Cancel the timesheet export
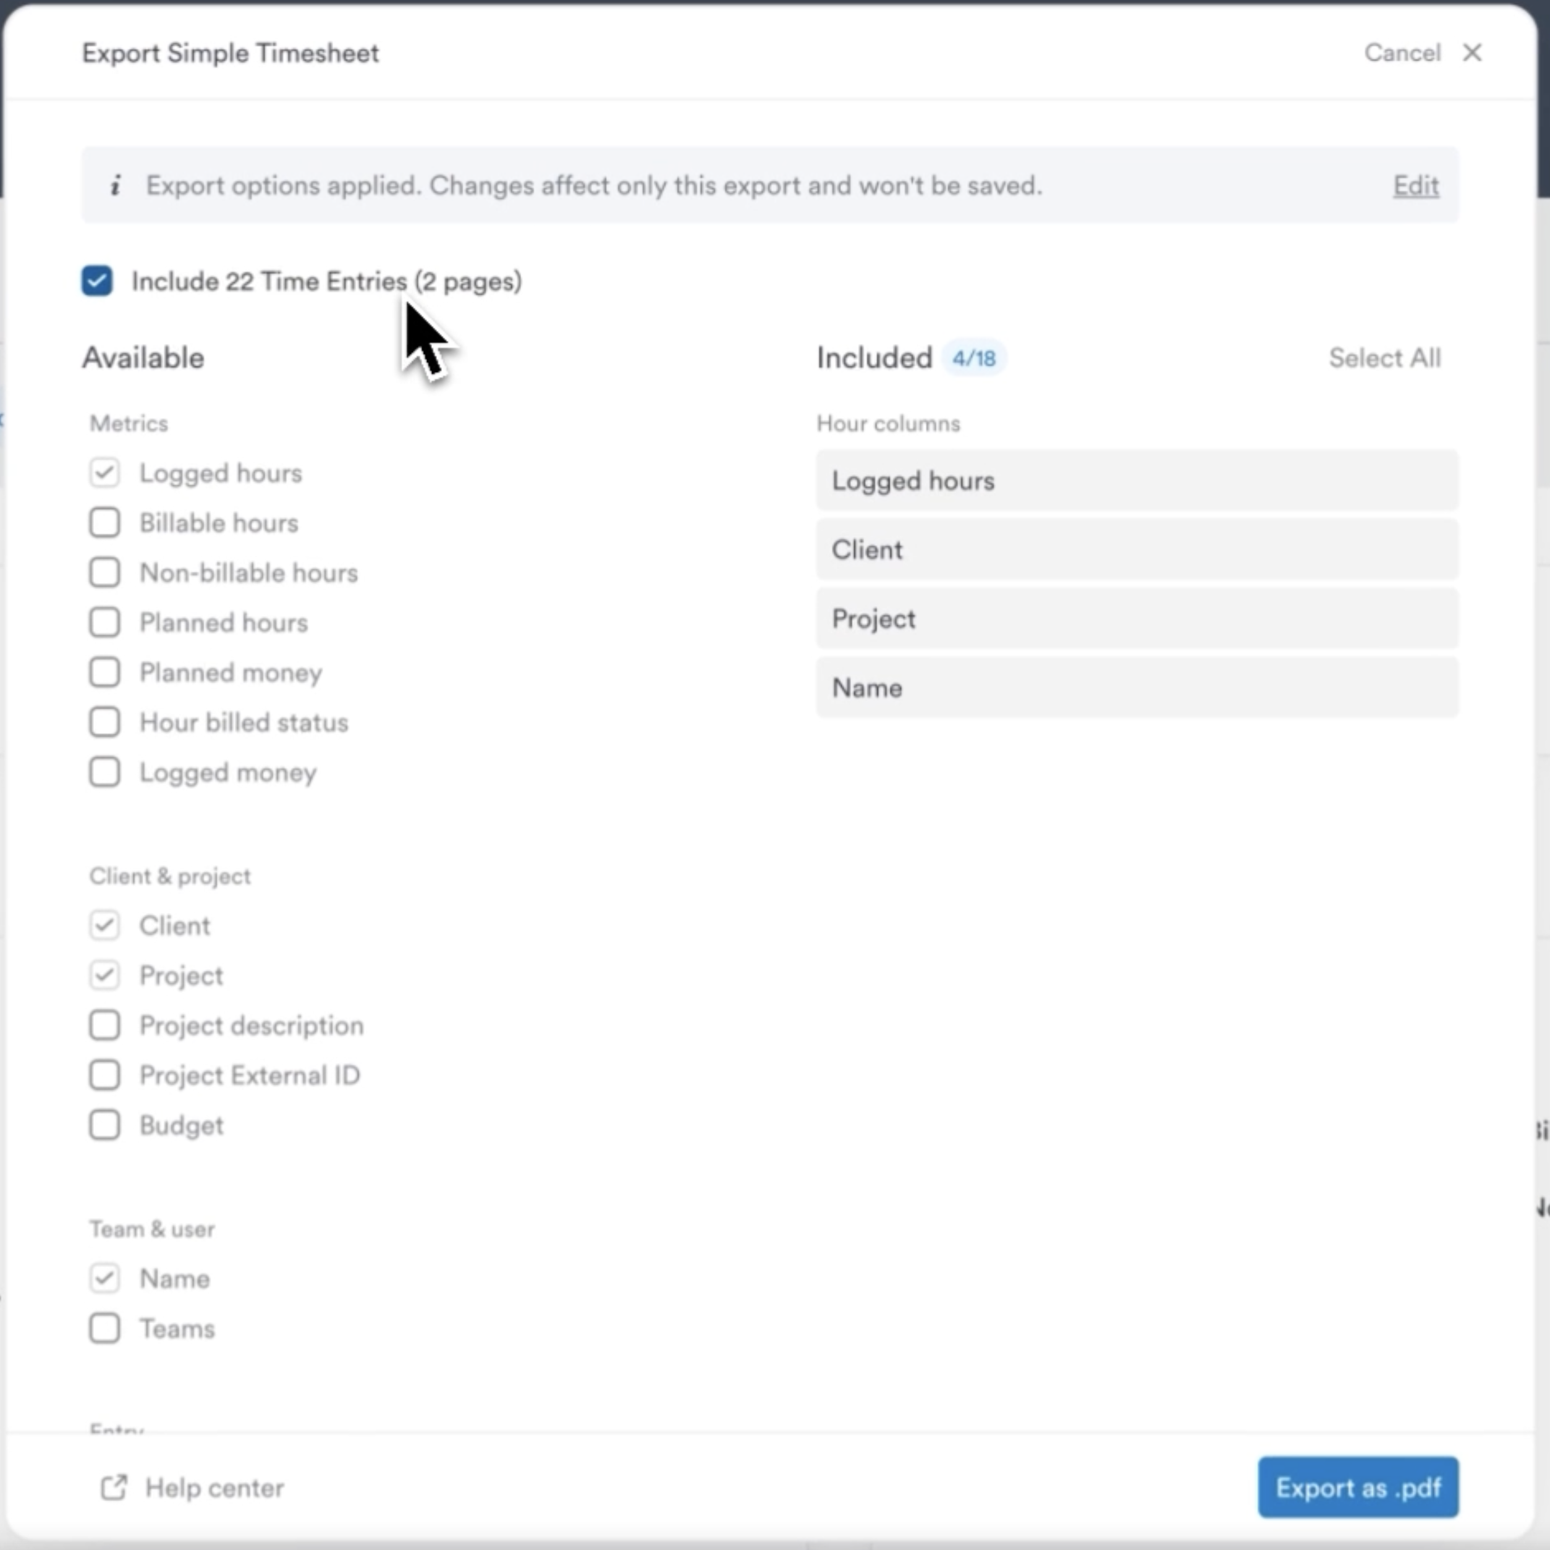This screenshot has width=1550, height=1550. pyautogui.click(x=1402, y=52)
